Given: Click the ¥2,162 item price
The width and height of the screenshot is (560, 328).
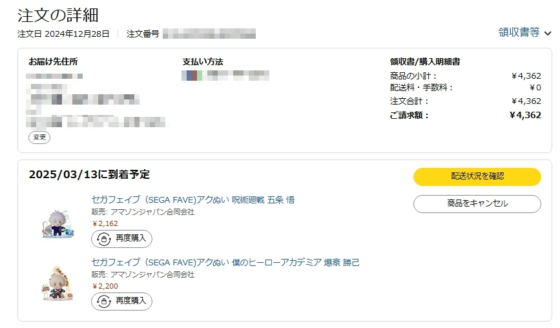Looking at the screenshot, I should 105,224.
